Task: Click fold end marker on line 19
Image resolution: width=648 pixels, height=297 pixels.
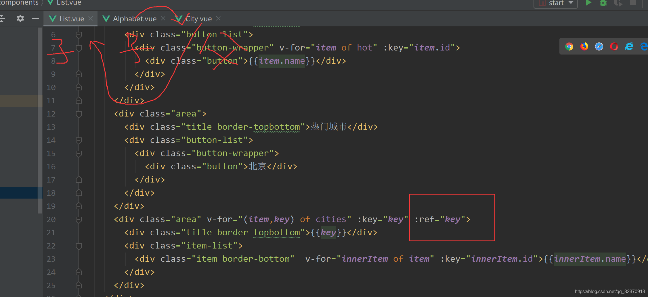Action: 79,206
